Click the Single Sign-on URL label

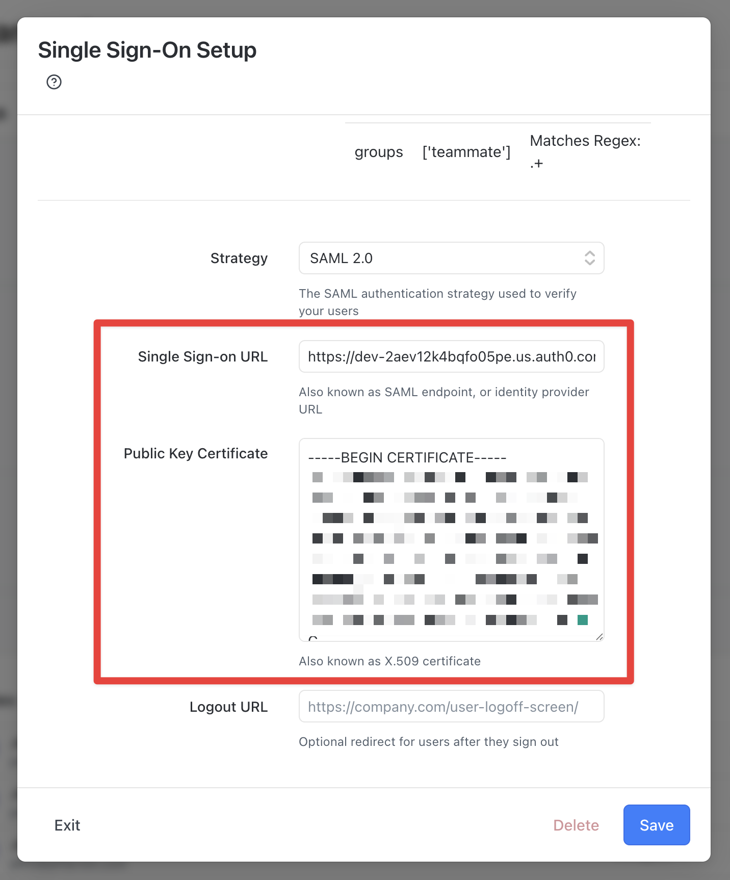203,356
